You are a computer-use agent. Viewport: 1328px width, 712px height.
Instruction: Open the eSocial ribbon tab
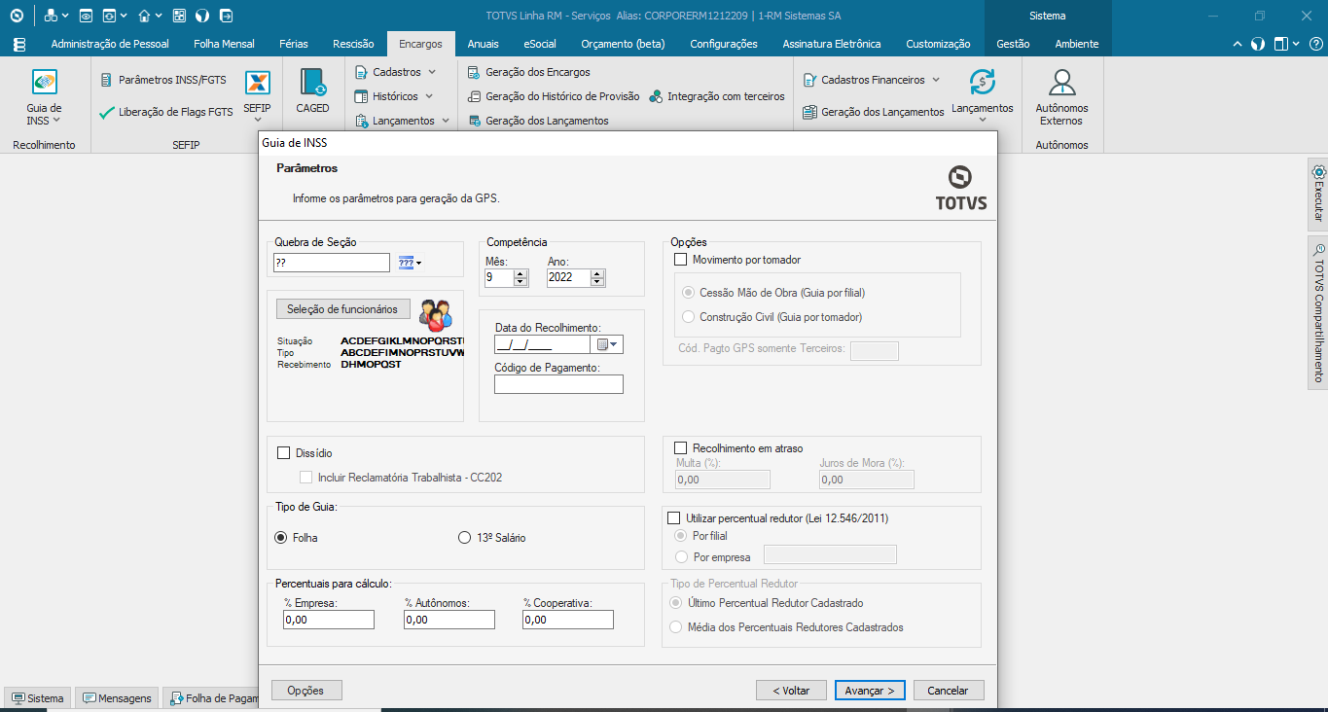(540, 44)
